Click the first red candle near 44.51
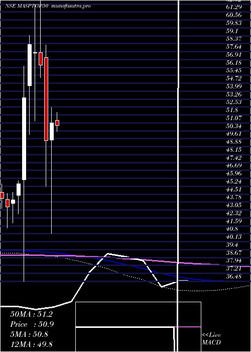 [x=2, y=195]
